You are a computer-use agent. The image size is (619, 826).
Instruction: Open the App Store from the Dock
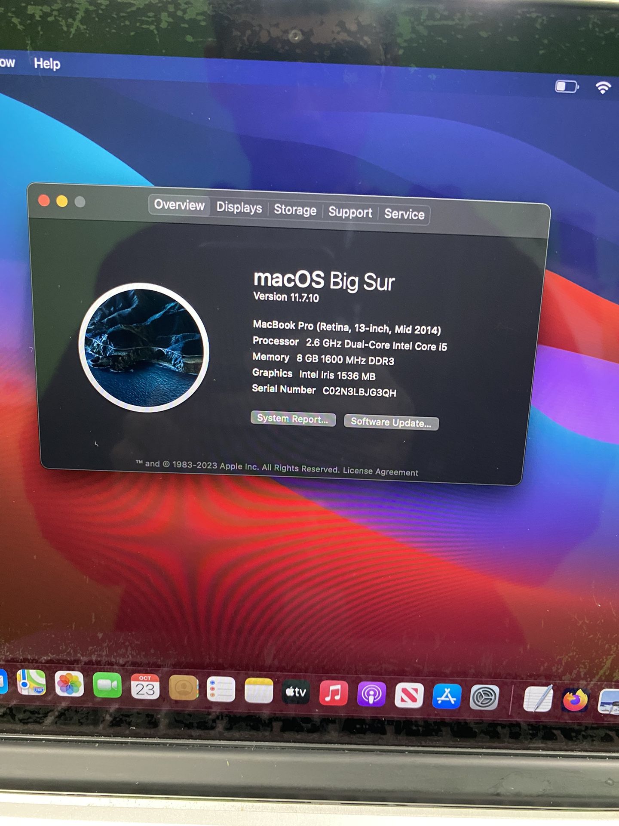point(447,697)
